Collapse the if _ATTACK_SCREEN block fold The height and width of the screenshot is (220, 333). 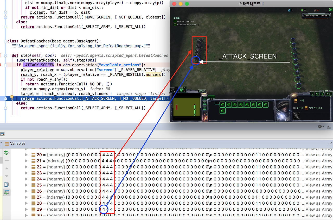[5, 65]
